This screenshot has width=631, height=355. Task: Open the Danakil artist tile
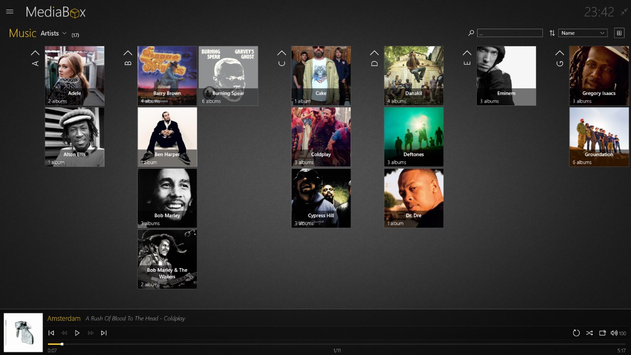[x=414, y=76]
